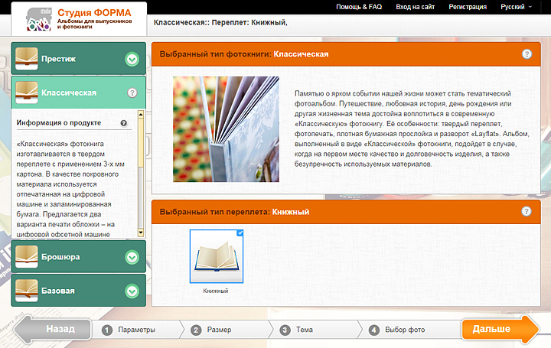Expand the Базовая section chevron
551x348 pixels.
tap(132, 291)
